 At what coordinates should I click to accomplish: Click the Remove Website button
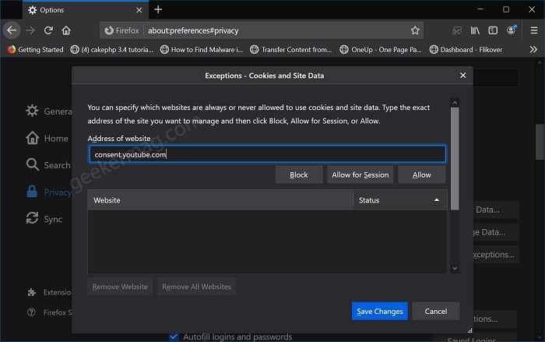click(120, 287)
